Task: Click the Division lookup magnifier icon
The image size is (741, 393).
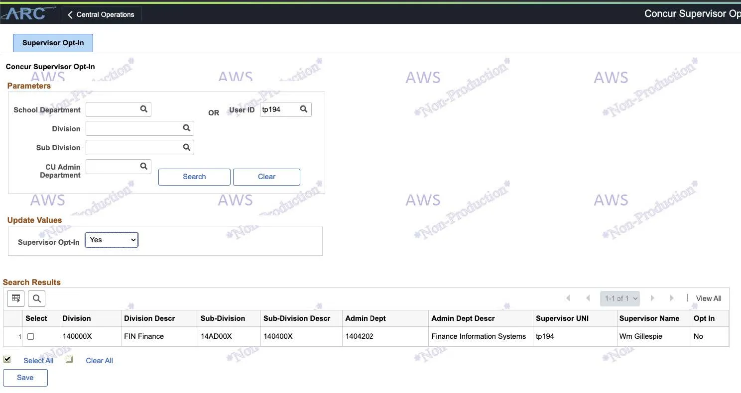Action: point(187,128)
